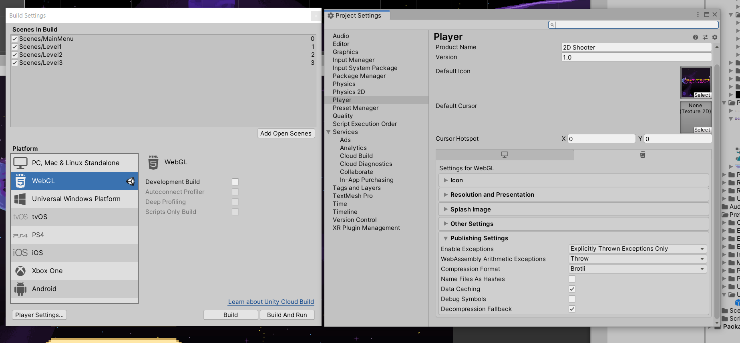This screenshot has height=343, width=740.
Task: Expand Resolution and Presentation section
Action: point(574,195)
